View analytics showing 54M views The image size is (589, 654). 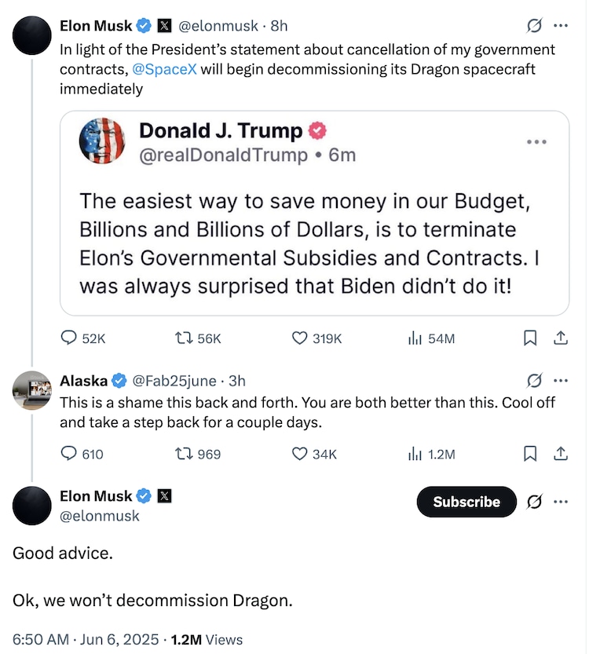(414, 338)
